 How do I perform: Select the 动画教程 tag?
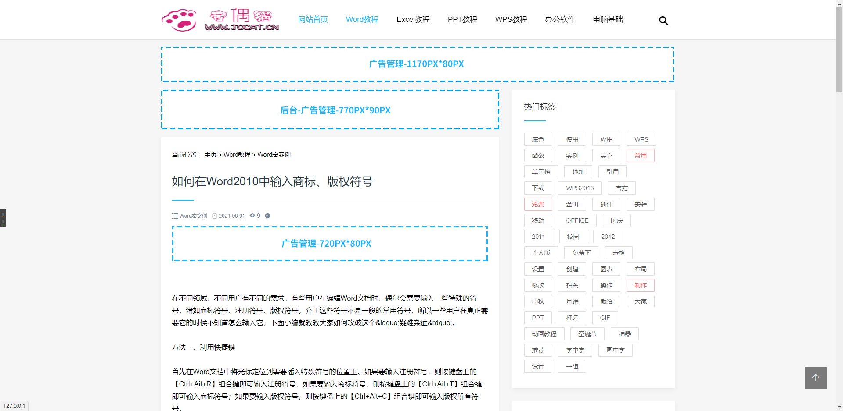[544, 334]
